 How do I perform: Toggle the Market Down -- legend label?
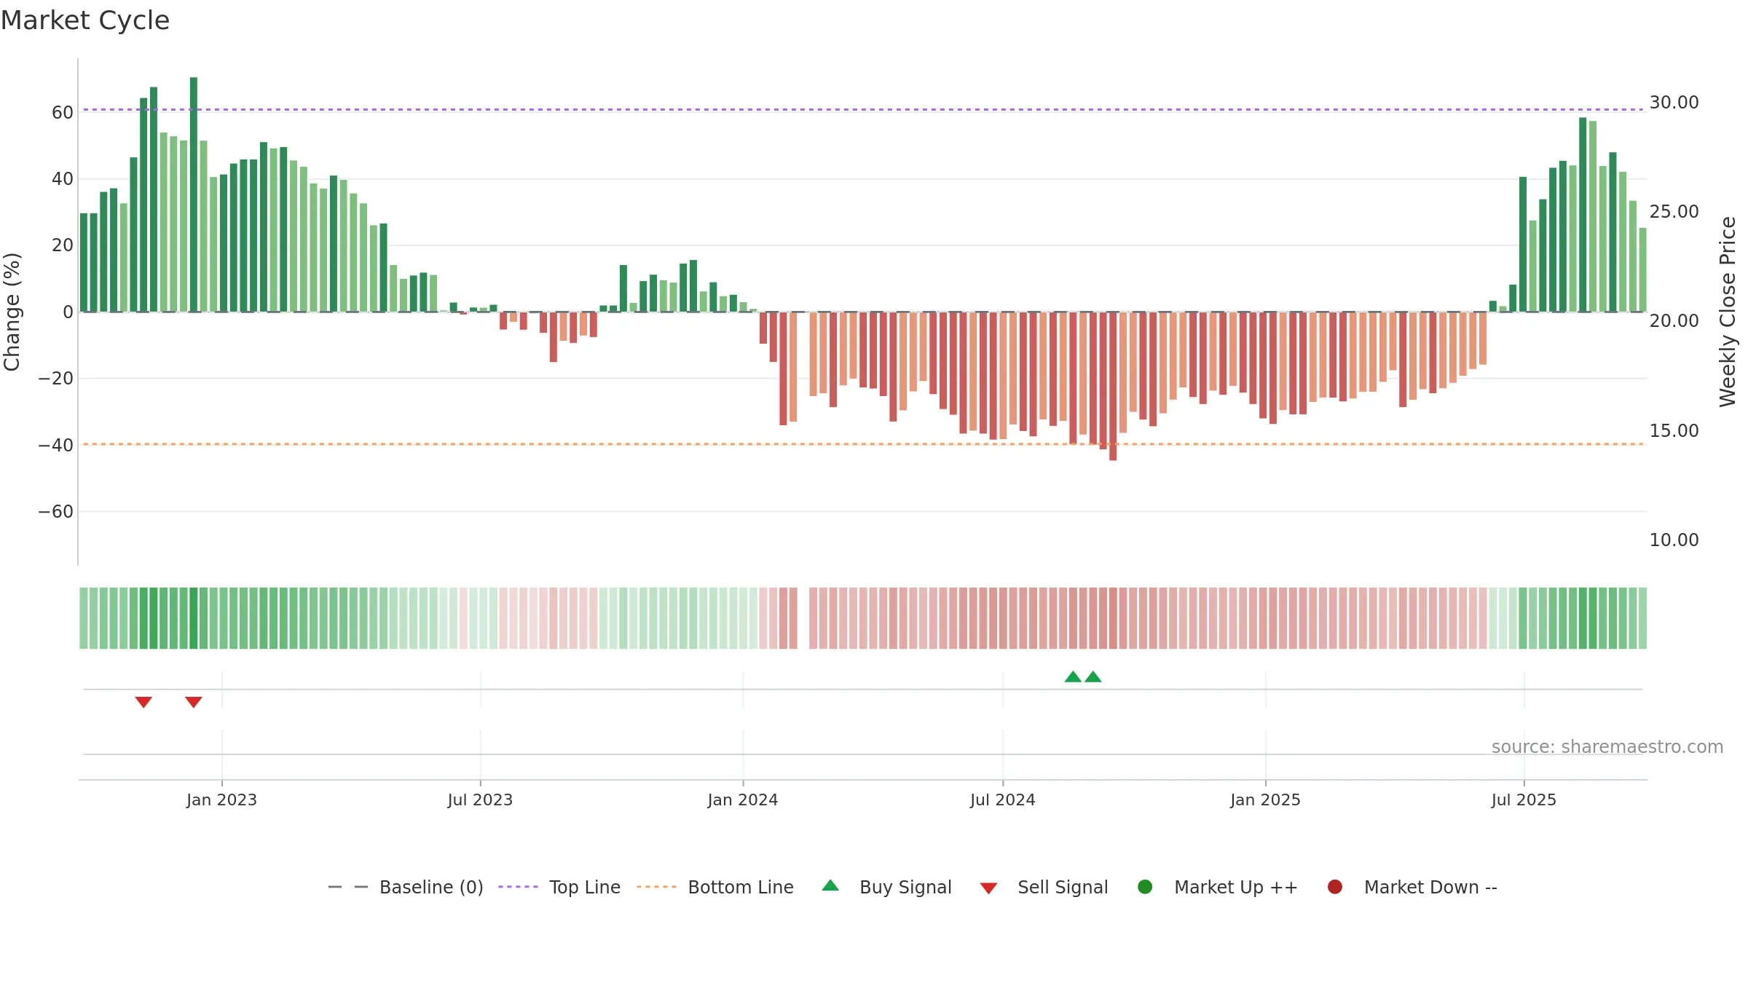[x=1430, y=887]
